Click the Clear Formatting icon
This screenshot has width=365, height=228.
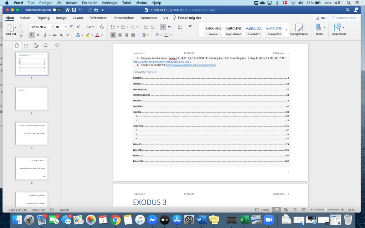pos(102,27)
